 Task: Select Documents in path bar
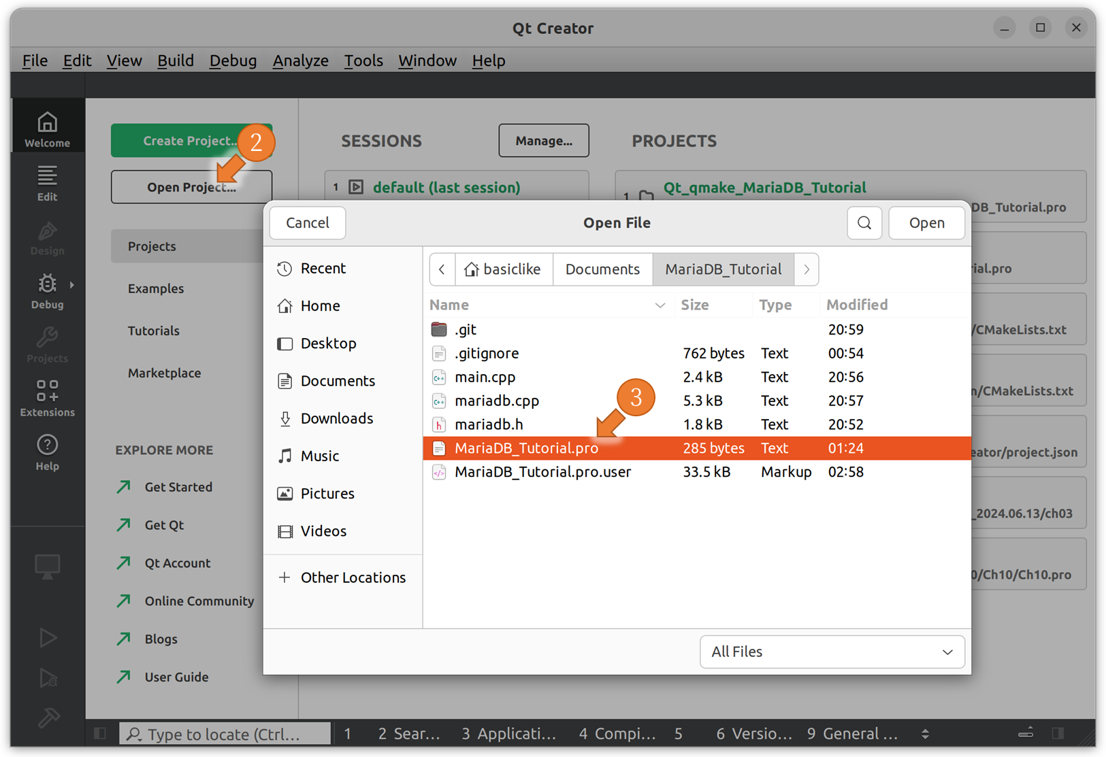coord(602,269)
